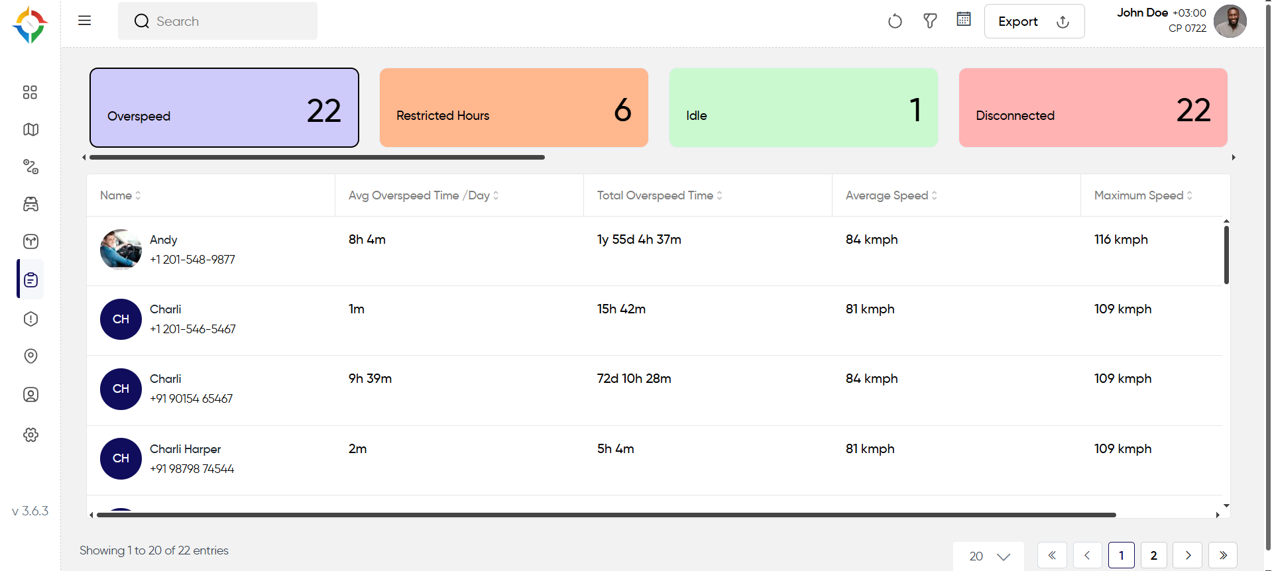Click the app logo
This screenshot has width=1272, height=571.
(x=30, y=25)
